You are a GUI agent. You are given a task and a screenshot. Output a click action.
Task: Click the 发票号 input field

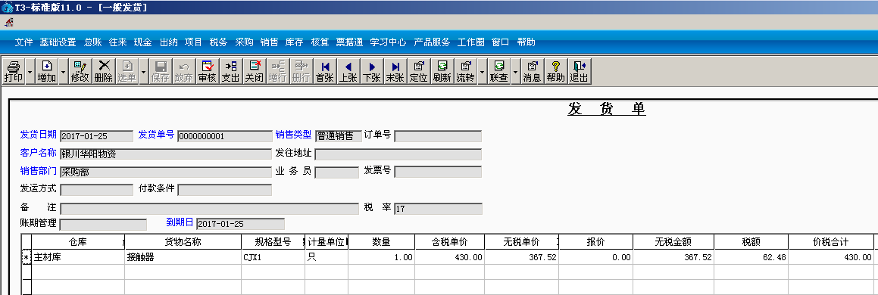point(438,172)
